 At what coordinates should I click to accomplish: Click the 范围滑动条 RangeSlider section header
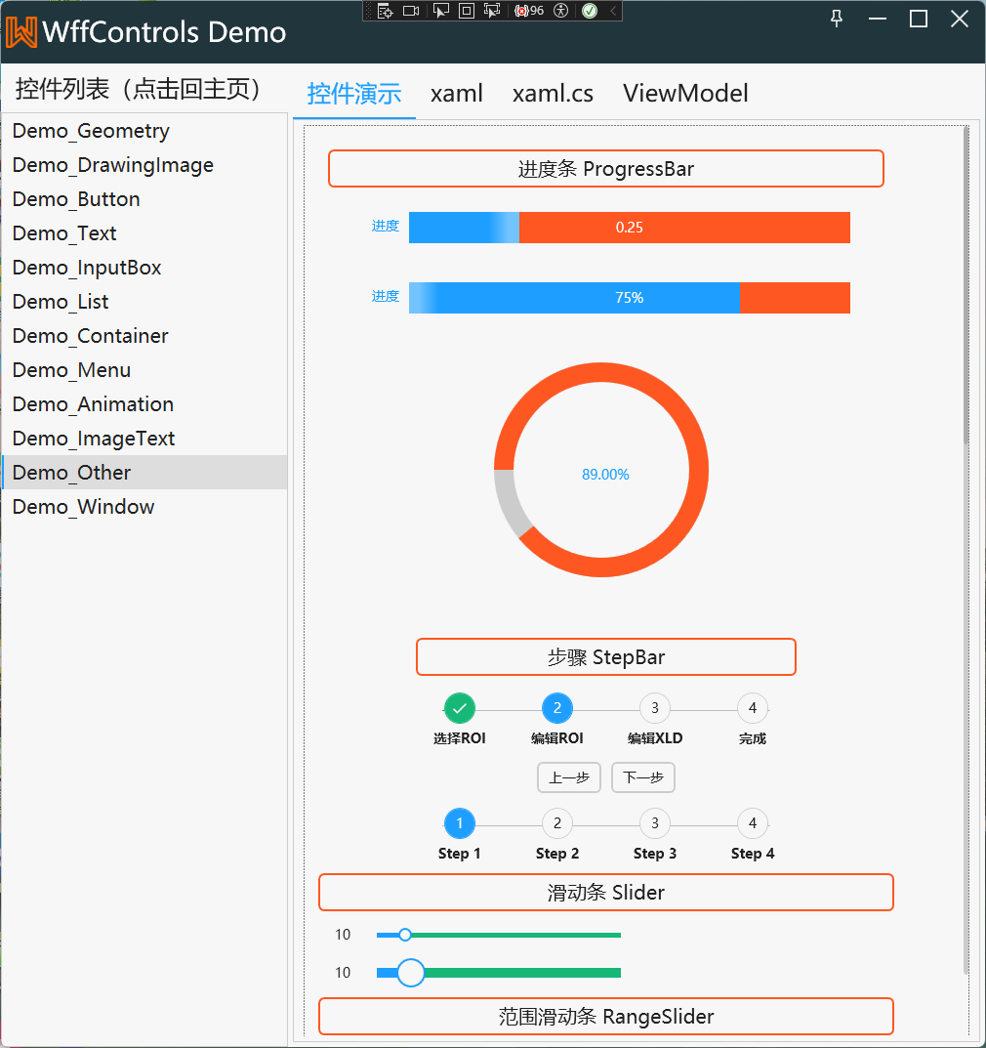pos(606,1017)
